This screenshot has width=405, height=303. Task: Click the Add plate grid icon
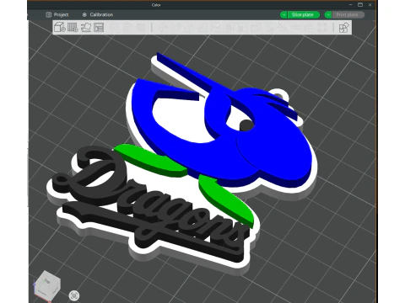click(x=73, y=28)
